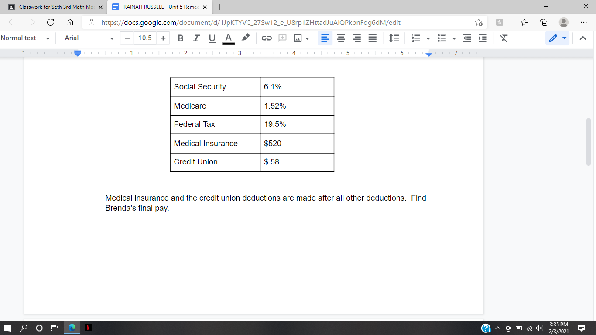
Task: Insert a link
Action: click(x=267, y=38)
